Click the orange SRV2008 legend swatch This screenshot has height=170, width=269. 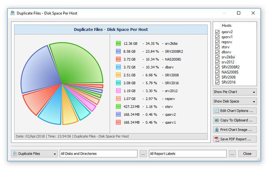pos(118,75)
